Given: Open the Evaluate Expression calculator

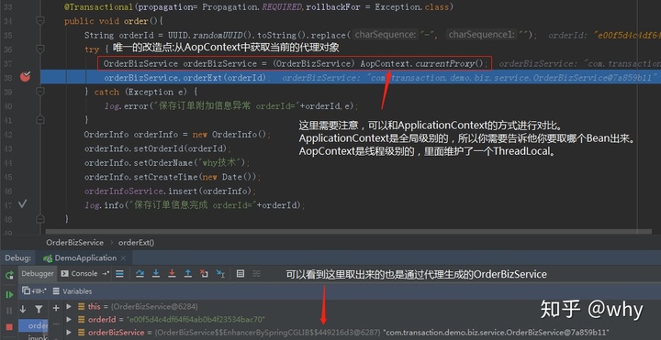Looking at the screenshot, I should (241, 274).
